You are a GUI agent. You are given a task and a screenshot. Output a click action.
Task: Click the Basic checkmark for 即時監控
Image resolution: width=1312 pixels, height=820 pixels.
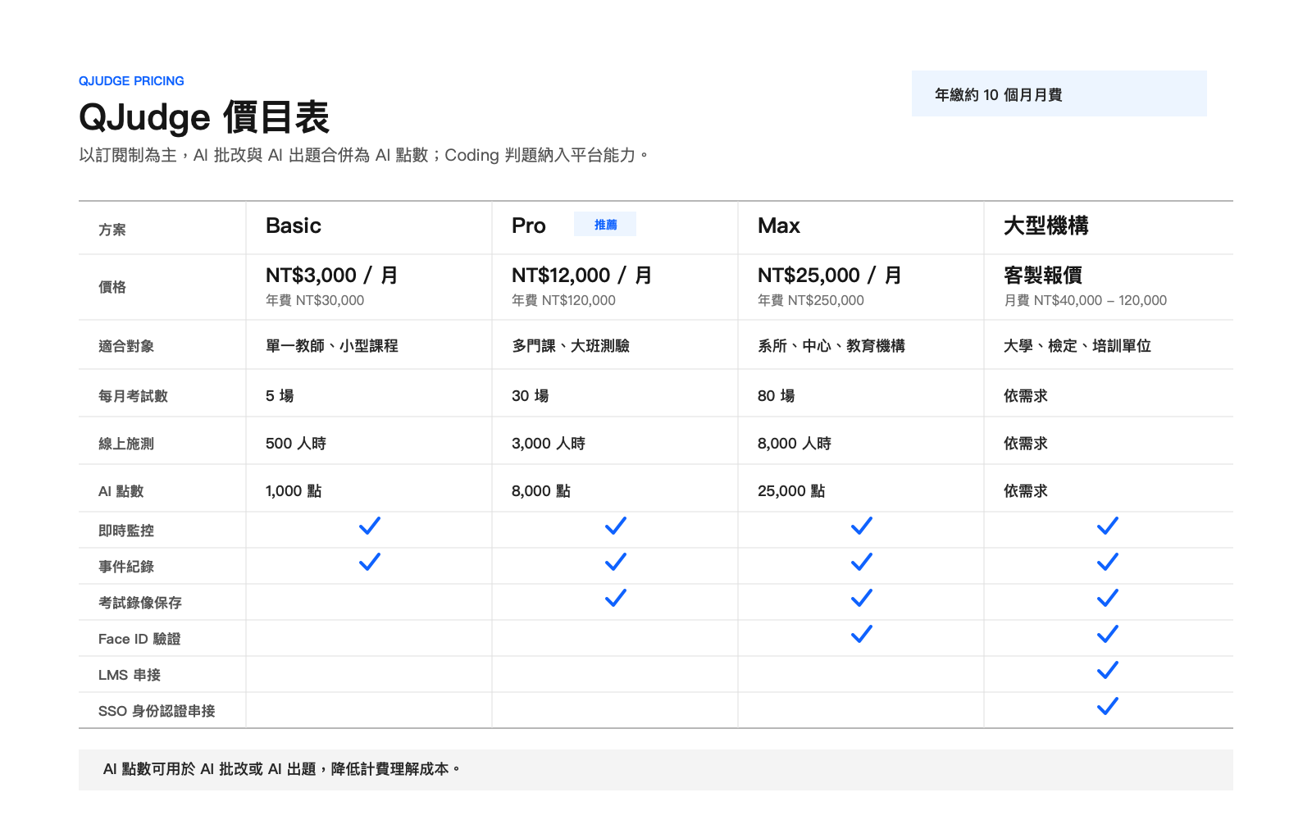(x=370, y=526)
